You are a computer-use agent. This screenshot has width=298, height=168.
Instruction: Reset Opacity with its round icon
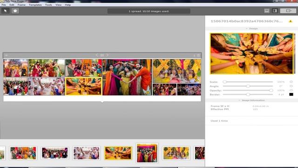click(x=291, y=90)
